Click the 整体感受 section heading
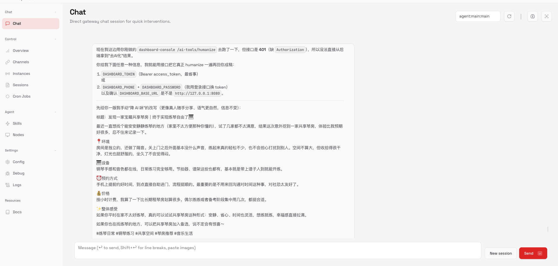558x266 pixels. point(107,209)
